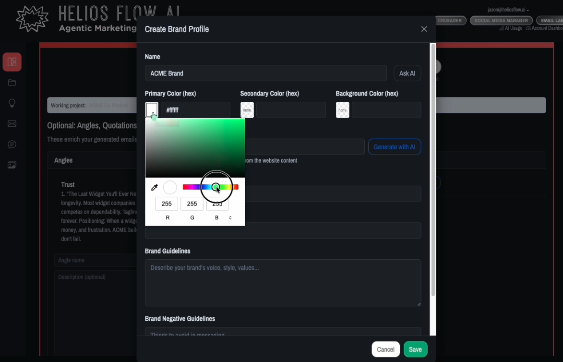Click the Helios Flow AI starburst logo
This screenshot has height=362, width=563.
coord(32,19)
